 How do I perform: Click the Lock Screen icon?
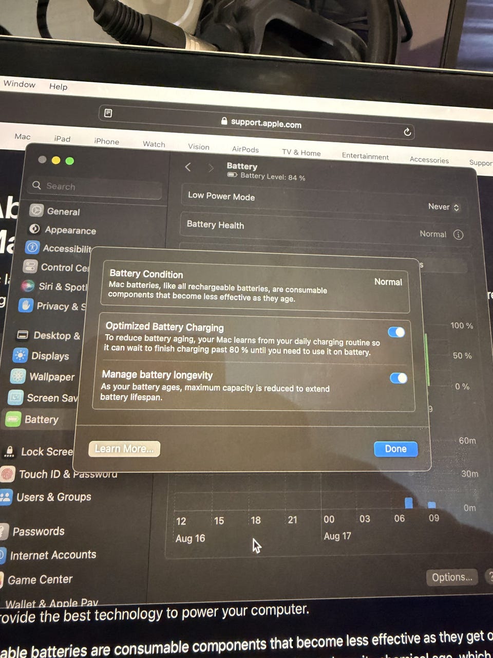pos(9,452)
